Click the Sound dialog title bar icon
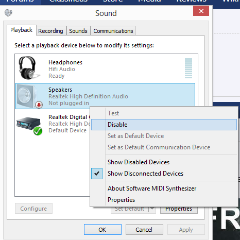This screenshot has height=240, width=240. [8, 12]
